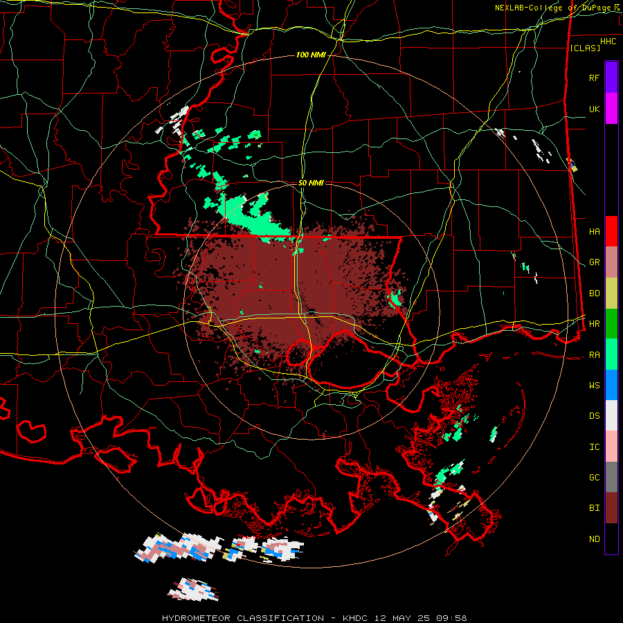Click the WS blue legend swatch
This screenshot has width=623, height=623.
pyautogui.click(x=611, y=385)
